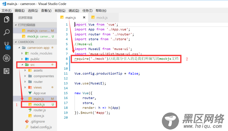Open the Explorer view in activity bar
The image size is (228, 131).
coord(7,19)
